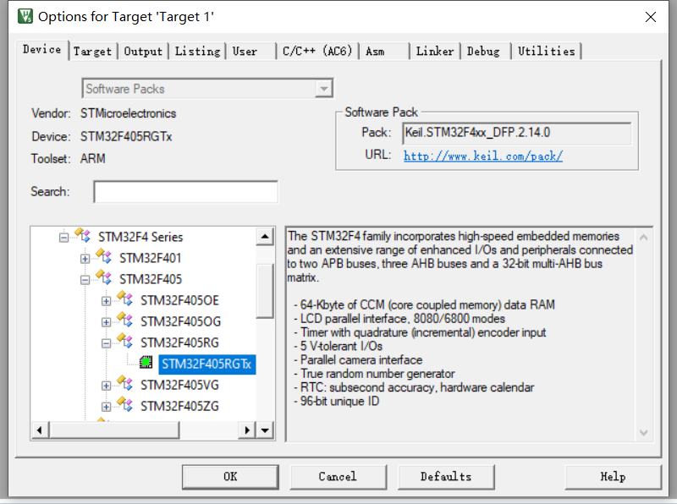677x504 pixels.
Task: Click the Defaults button
Action: pyautogui.click(x=446, y=477)
